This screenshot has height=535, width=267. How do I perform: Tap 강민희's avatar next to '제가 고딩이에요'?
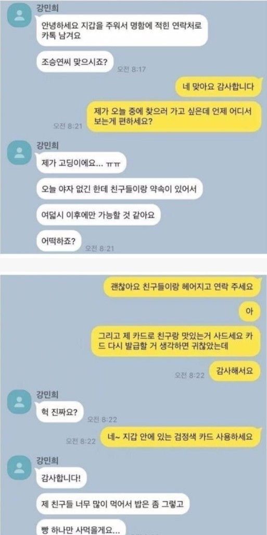tap(19, 152)
